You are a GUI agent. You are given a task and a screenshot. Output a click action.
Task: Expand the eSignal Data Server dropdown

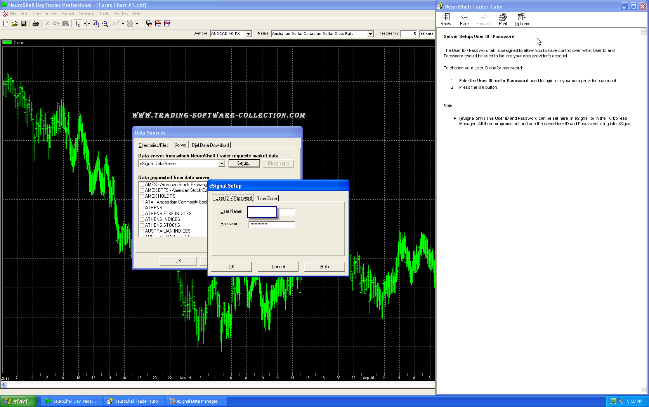pos(222,164)
